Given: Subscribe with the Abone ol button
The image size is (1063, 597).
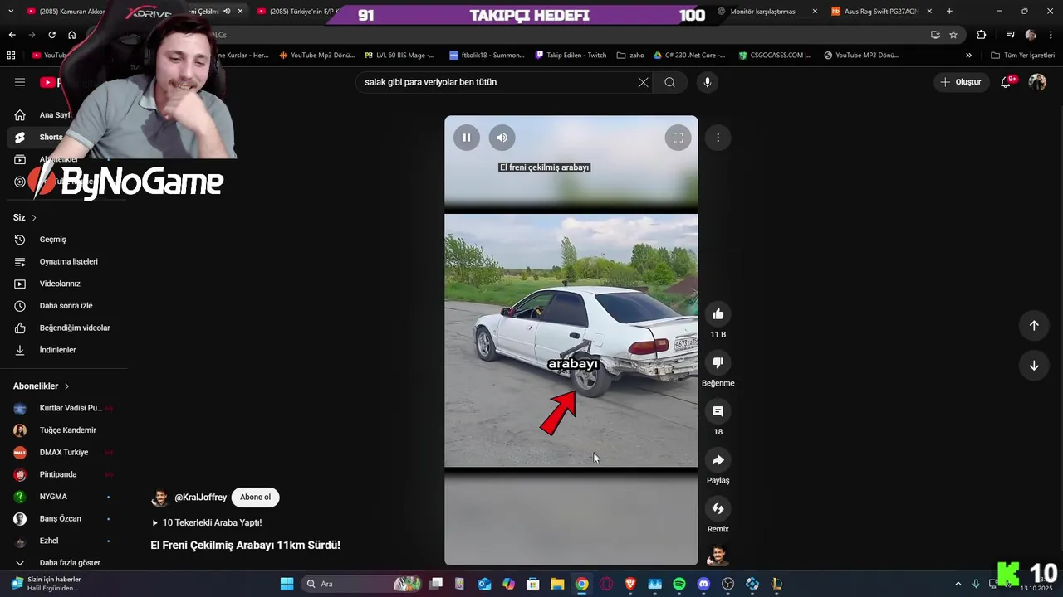Looking at the screenshot, I should click(x=255, y=498).
